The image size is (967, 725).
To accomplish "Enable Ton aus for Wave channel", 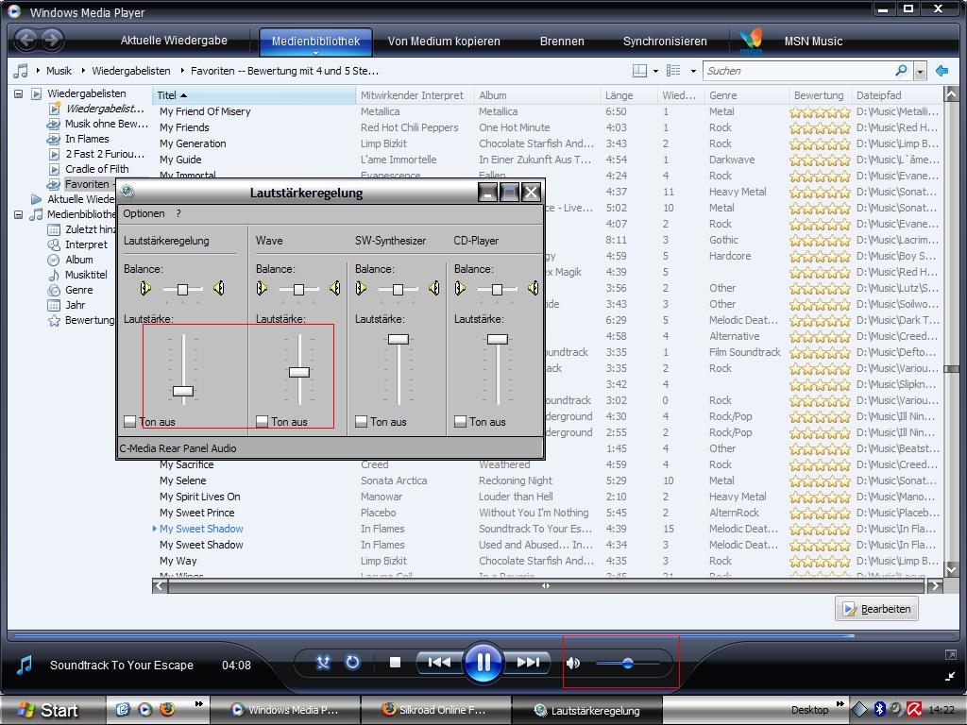I will coord(263,422).
